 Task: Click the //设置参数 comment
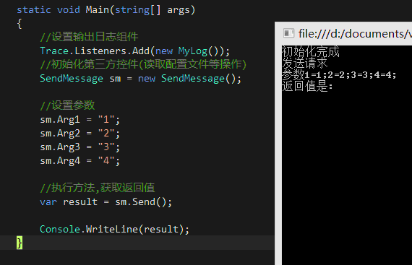(x=67, y=105)
